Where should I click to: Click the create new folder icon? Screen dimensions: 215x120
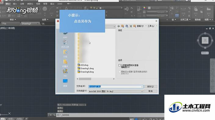coord(135,26)
